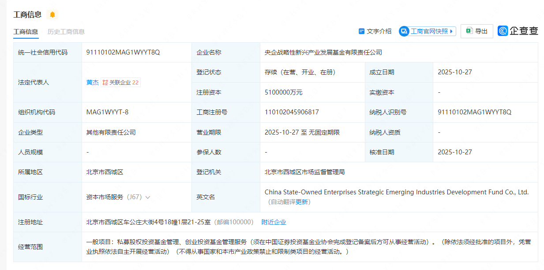Open legal representative 黄杰 link
This screenshot has width=544, height=270.
[x=92, y=82]
